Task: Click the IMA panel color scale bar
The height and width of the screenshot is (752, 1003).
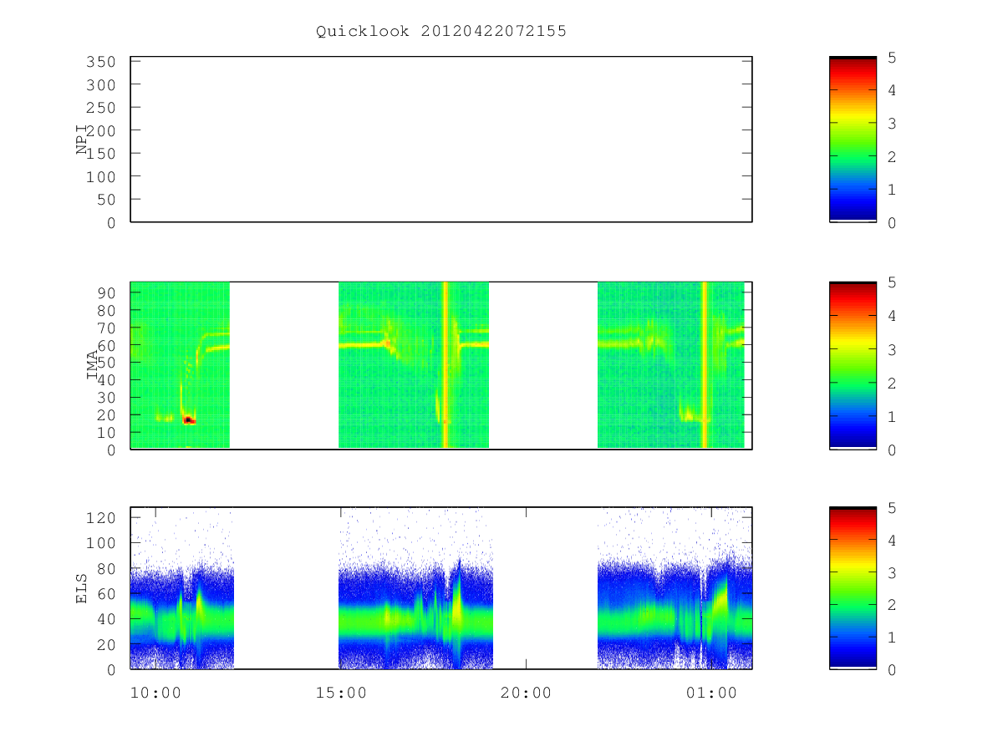Action: 853,365
